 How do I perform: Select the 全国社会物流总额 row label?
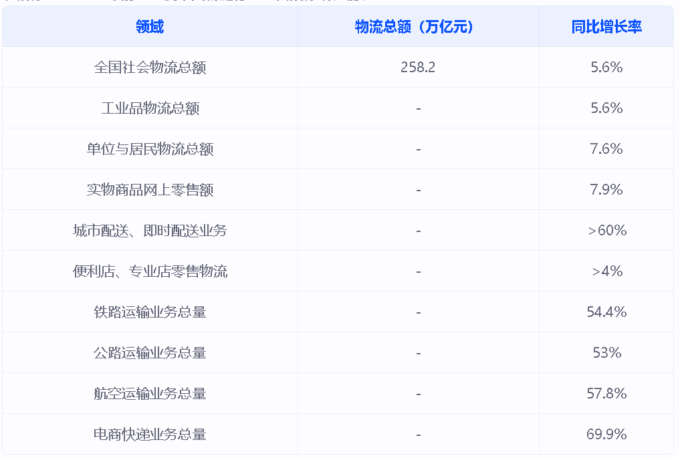pos(150,68)
